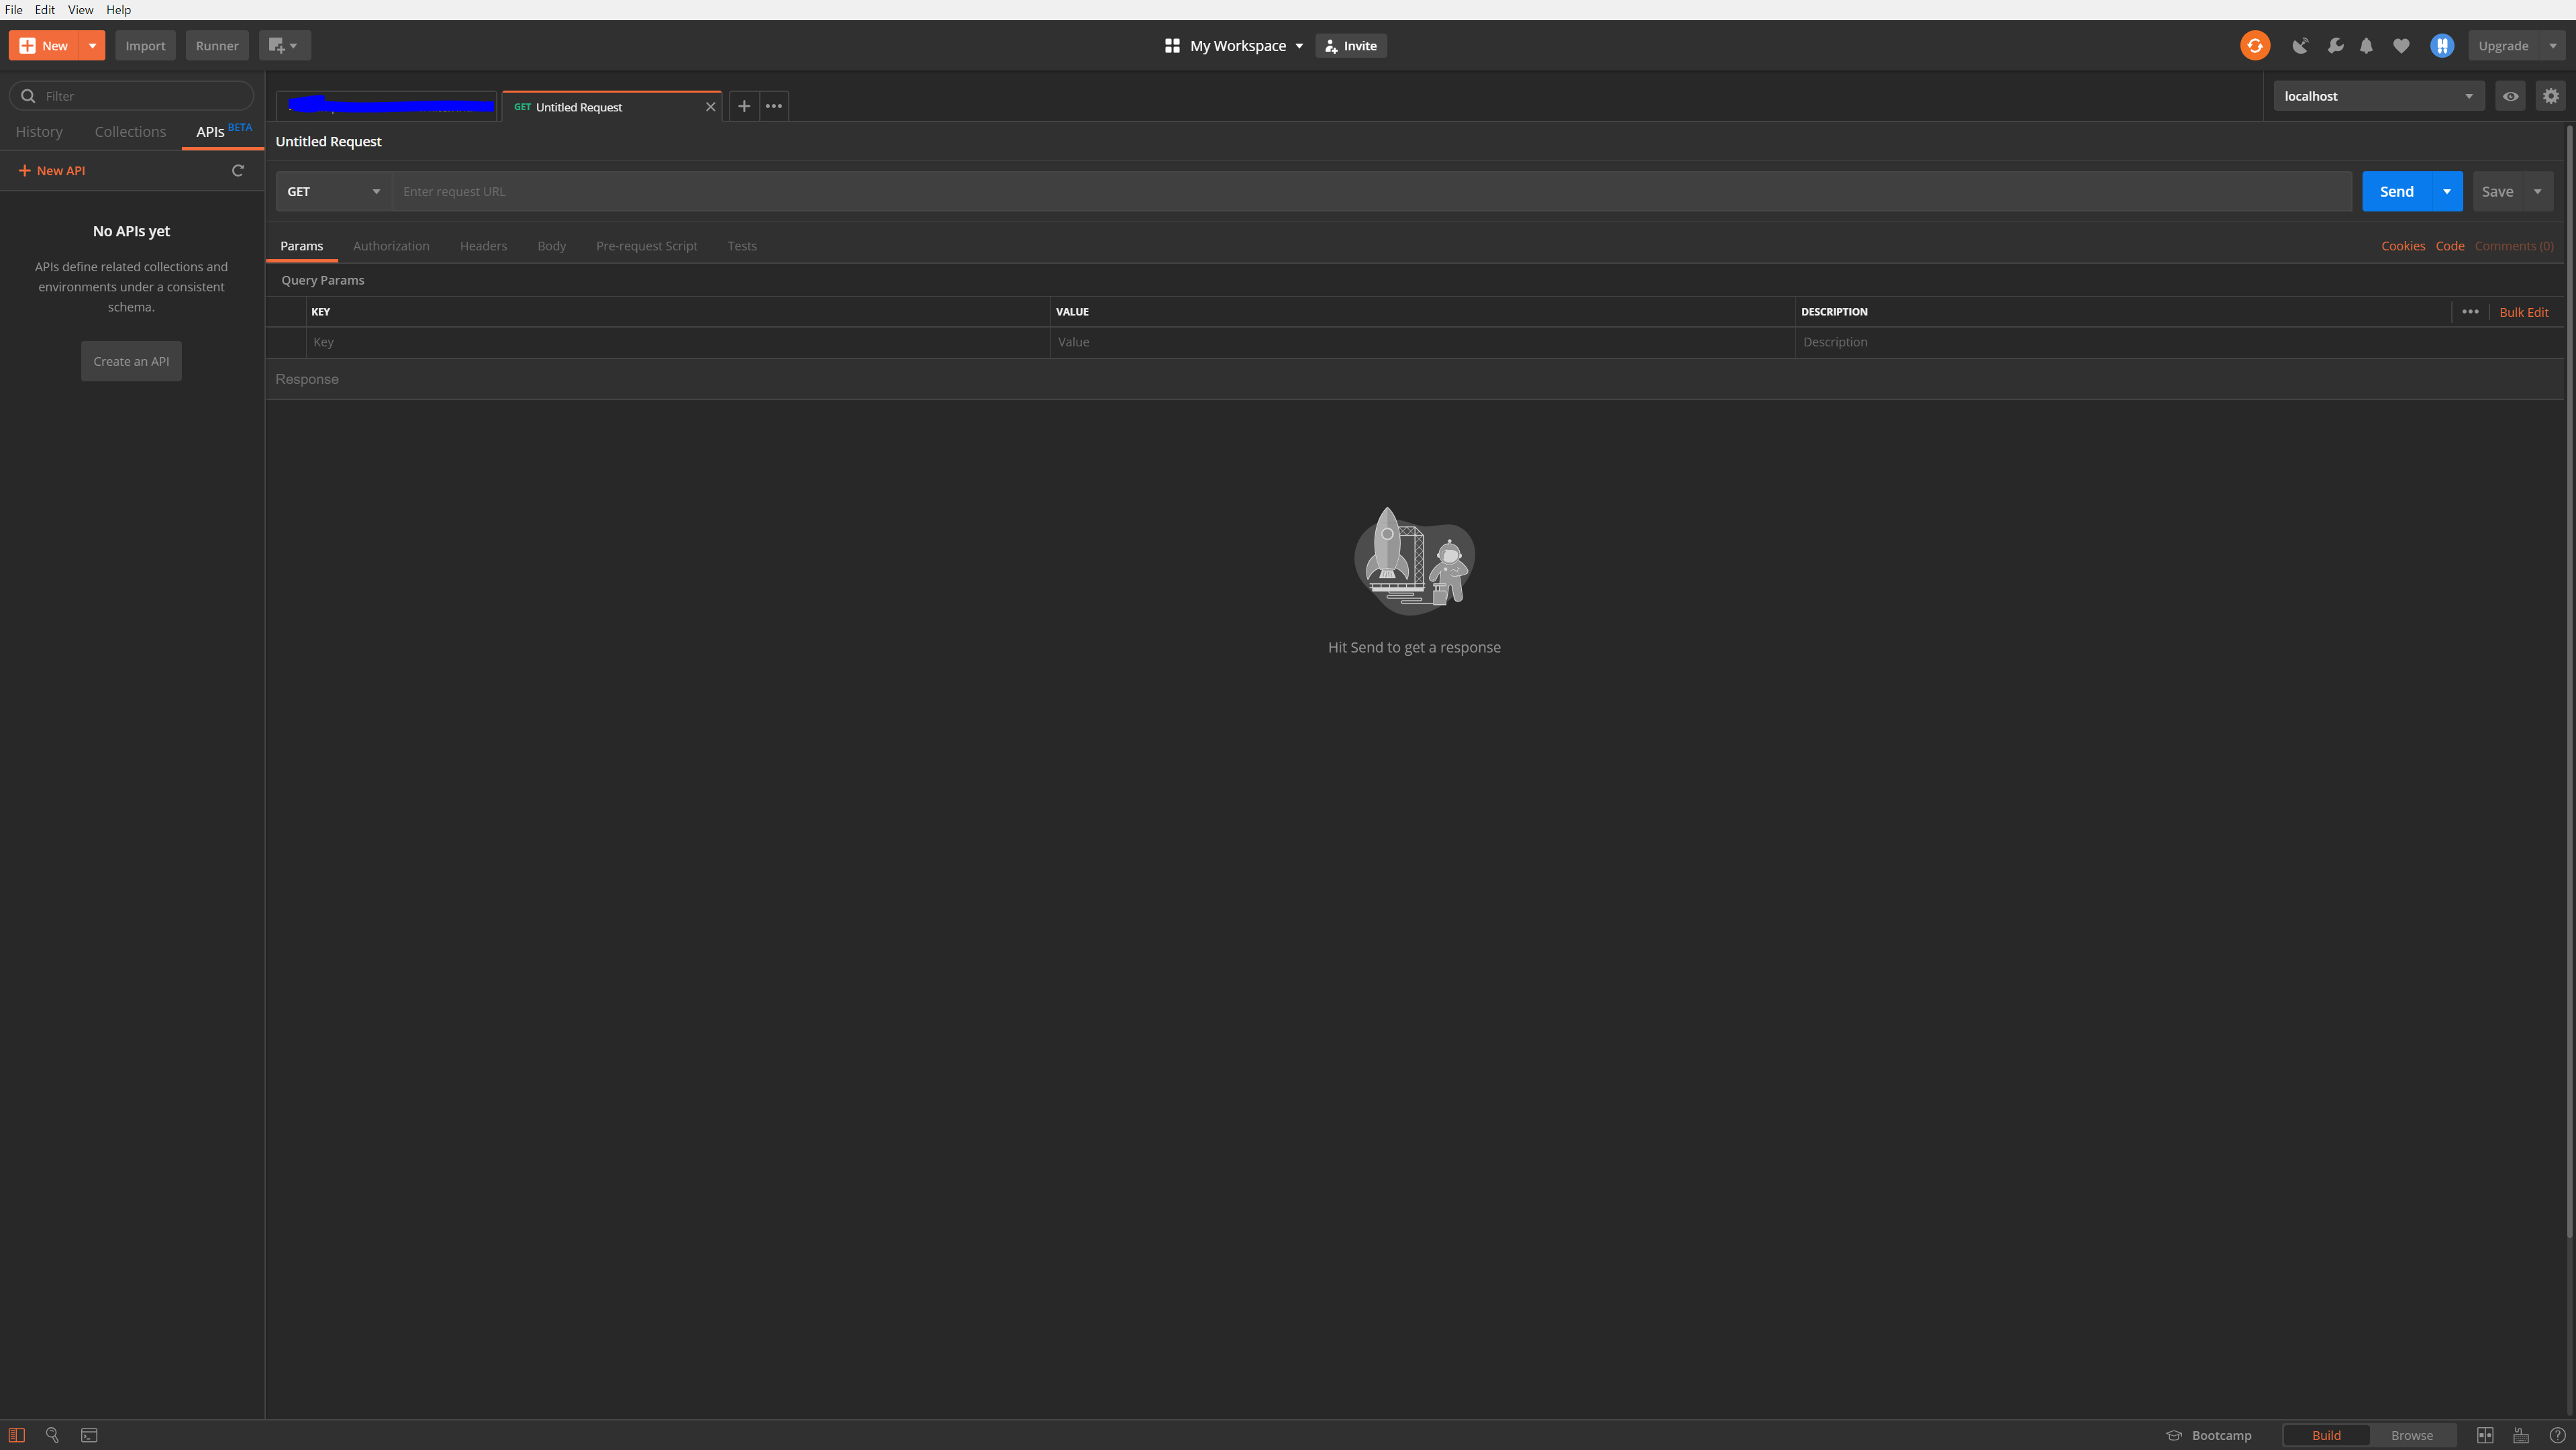Open the satellite capture requests icon
Screen dimensions: 2576x1450
(2300, 45)
